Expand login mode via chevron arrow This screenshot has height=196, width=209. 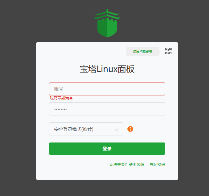point(116,130)
